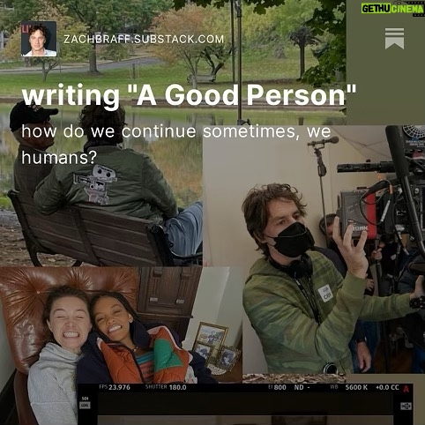
Task: Click the EI 800 readout
Action: pos(277,387)
